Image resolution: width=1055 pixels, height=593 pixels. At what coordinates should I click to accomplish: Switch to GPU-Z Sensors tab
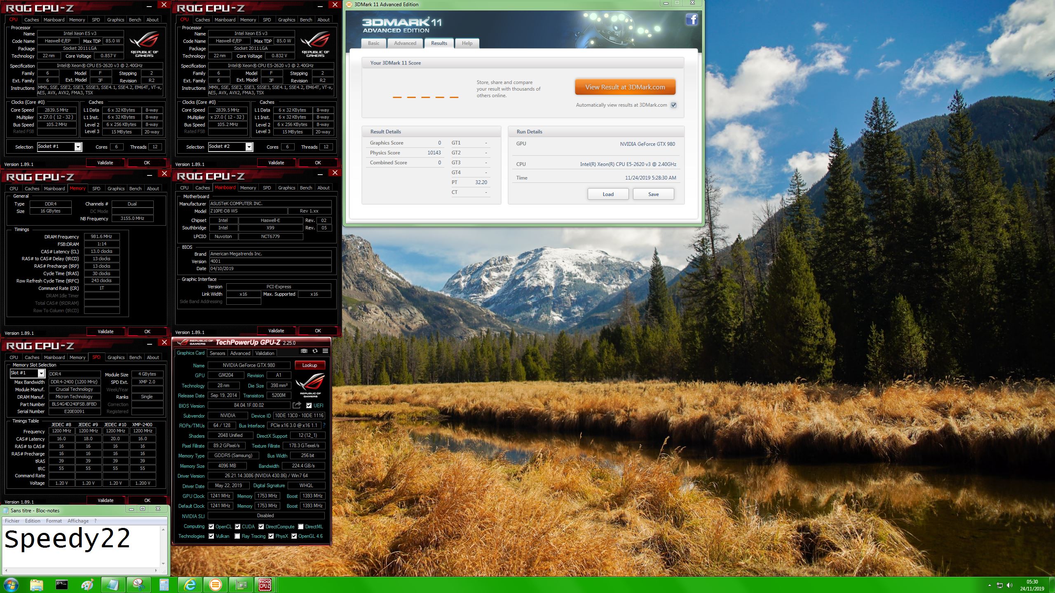click(217, 353)
